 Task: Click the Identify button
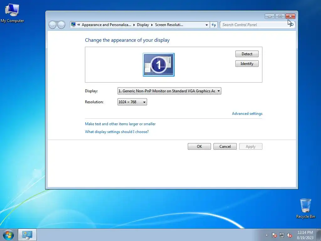247,63
